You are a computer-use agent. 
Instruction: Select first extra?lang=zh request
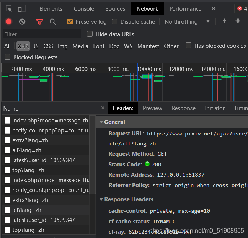pos(46,140)
